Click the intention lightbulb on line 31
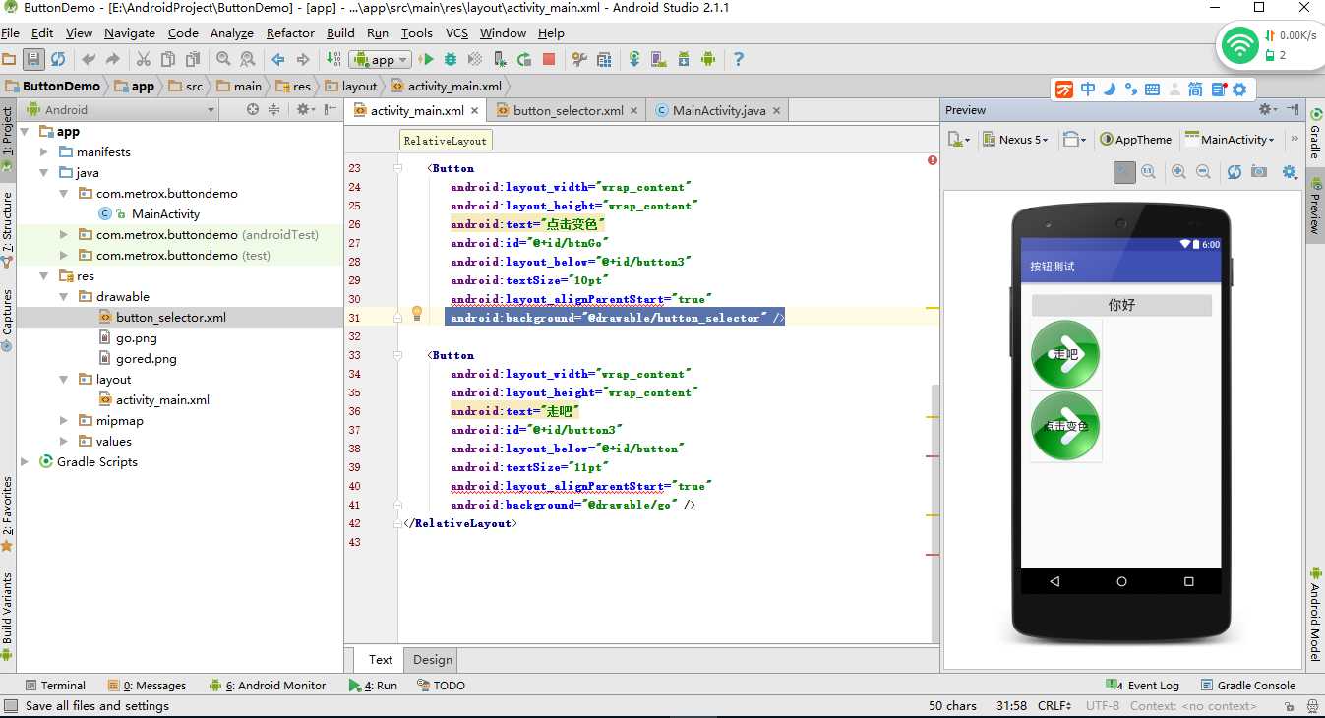The height and width of the screenshot is (718, 1325). 416,313
